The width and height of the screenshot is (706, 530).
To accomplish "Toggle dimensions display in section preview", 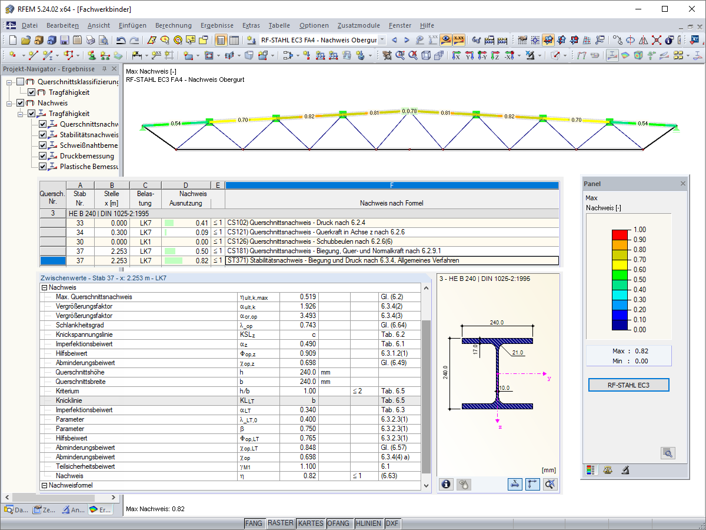I will [515, 484].
